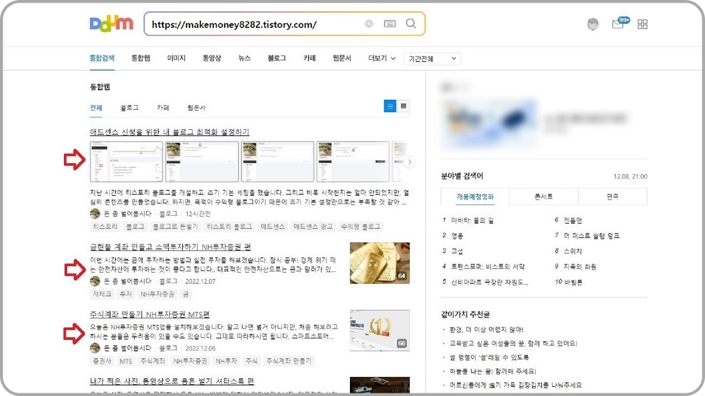The image size is (705, 396).
Task: Click the profile avatar icon
Action: (x=593, y=23)
